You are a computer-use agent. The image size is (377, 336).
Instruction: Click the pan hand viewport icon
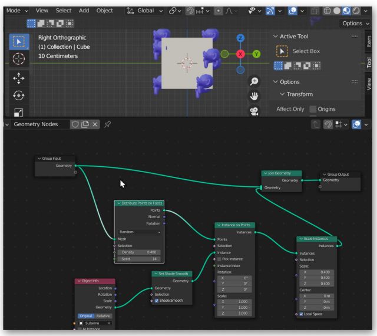[x=254, y=96]
